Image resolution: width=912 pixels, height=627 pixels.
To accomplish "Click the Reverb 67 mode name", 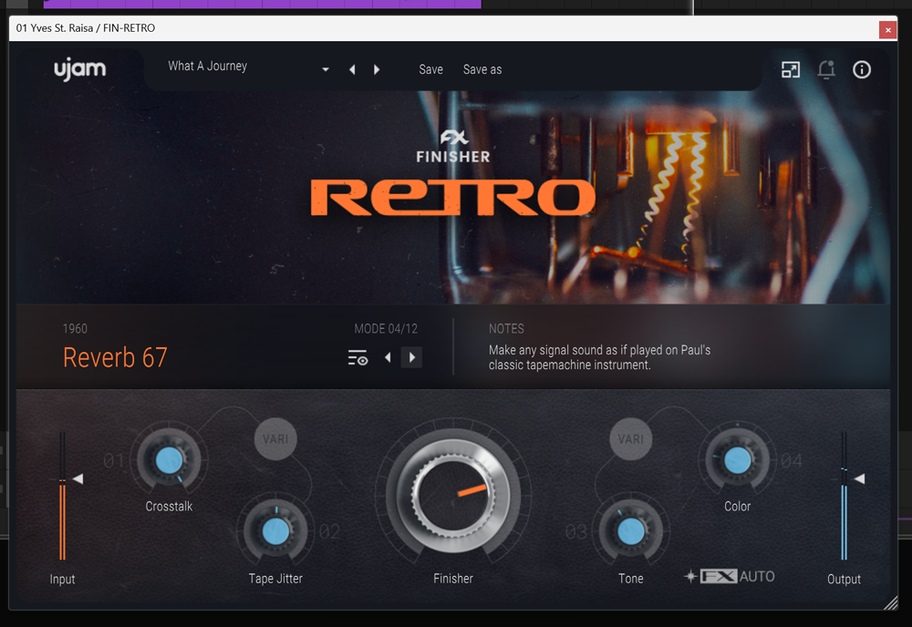I will 115,357.
